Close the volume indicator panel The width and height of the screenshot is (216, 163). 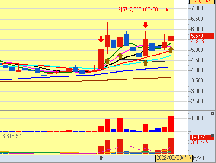pos(213,113)
